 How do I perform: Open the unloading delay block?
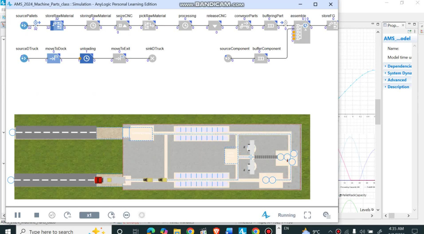86,58
